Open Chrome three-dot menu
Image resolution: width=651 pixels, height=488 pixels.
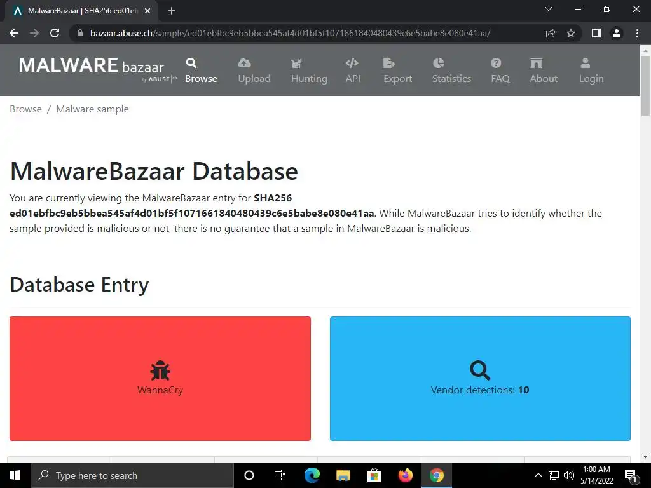tap(637, 33)
